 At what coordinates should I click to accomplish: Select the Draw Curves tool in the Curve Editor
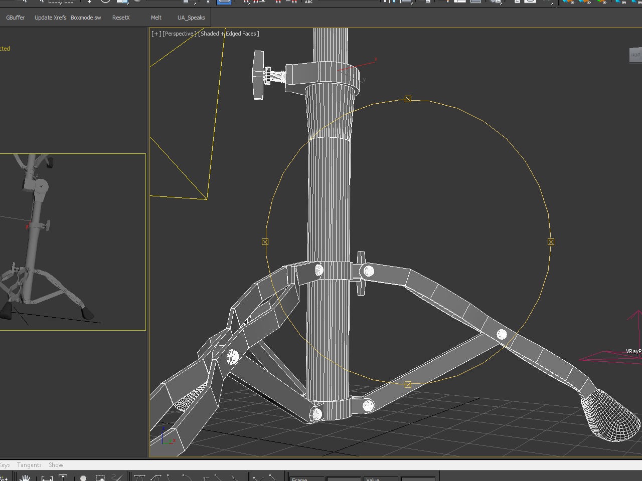[x=116, y=476]
